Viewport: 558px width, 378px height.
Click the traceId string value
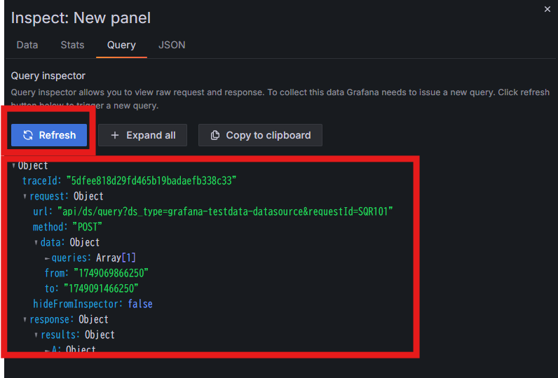point(151,181)
